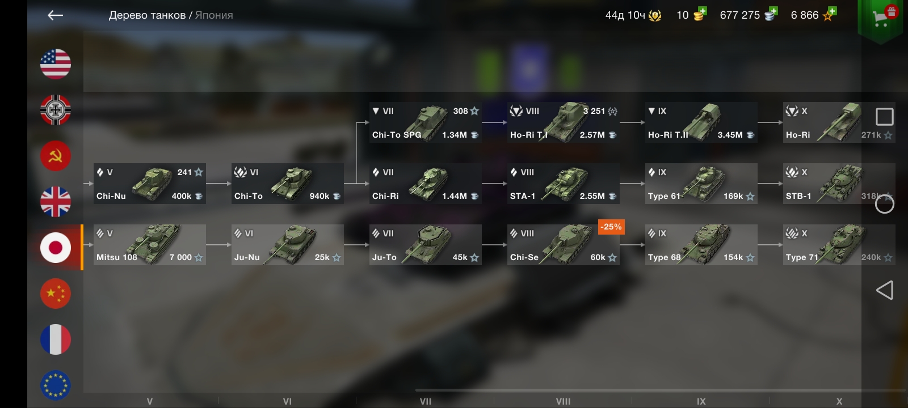Select the USA nation flag
The height and width of the screenshot is (408, 908).
click(x=56, y=64)
